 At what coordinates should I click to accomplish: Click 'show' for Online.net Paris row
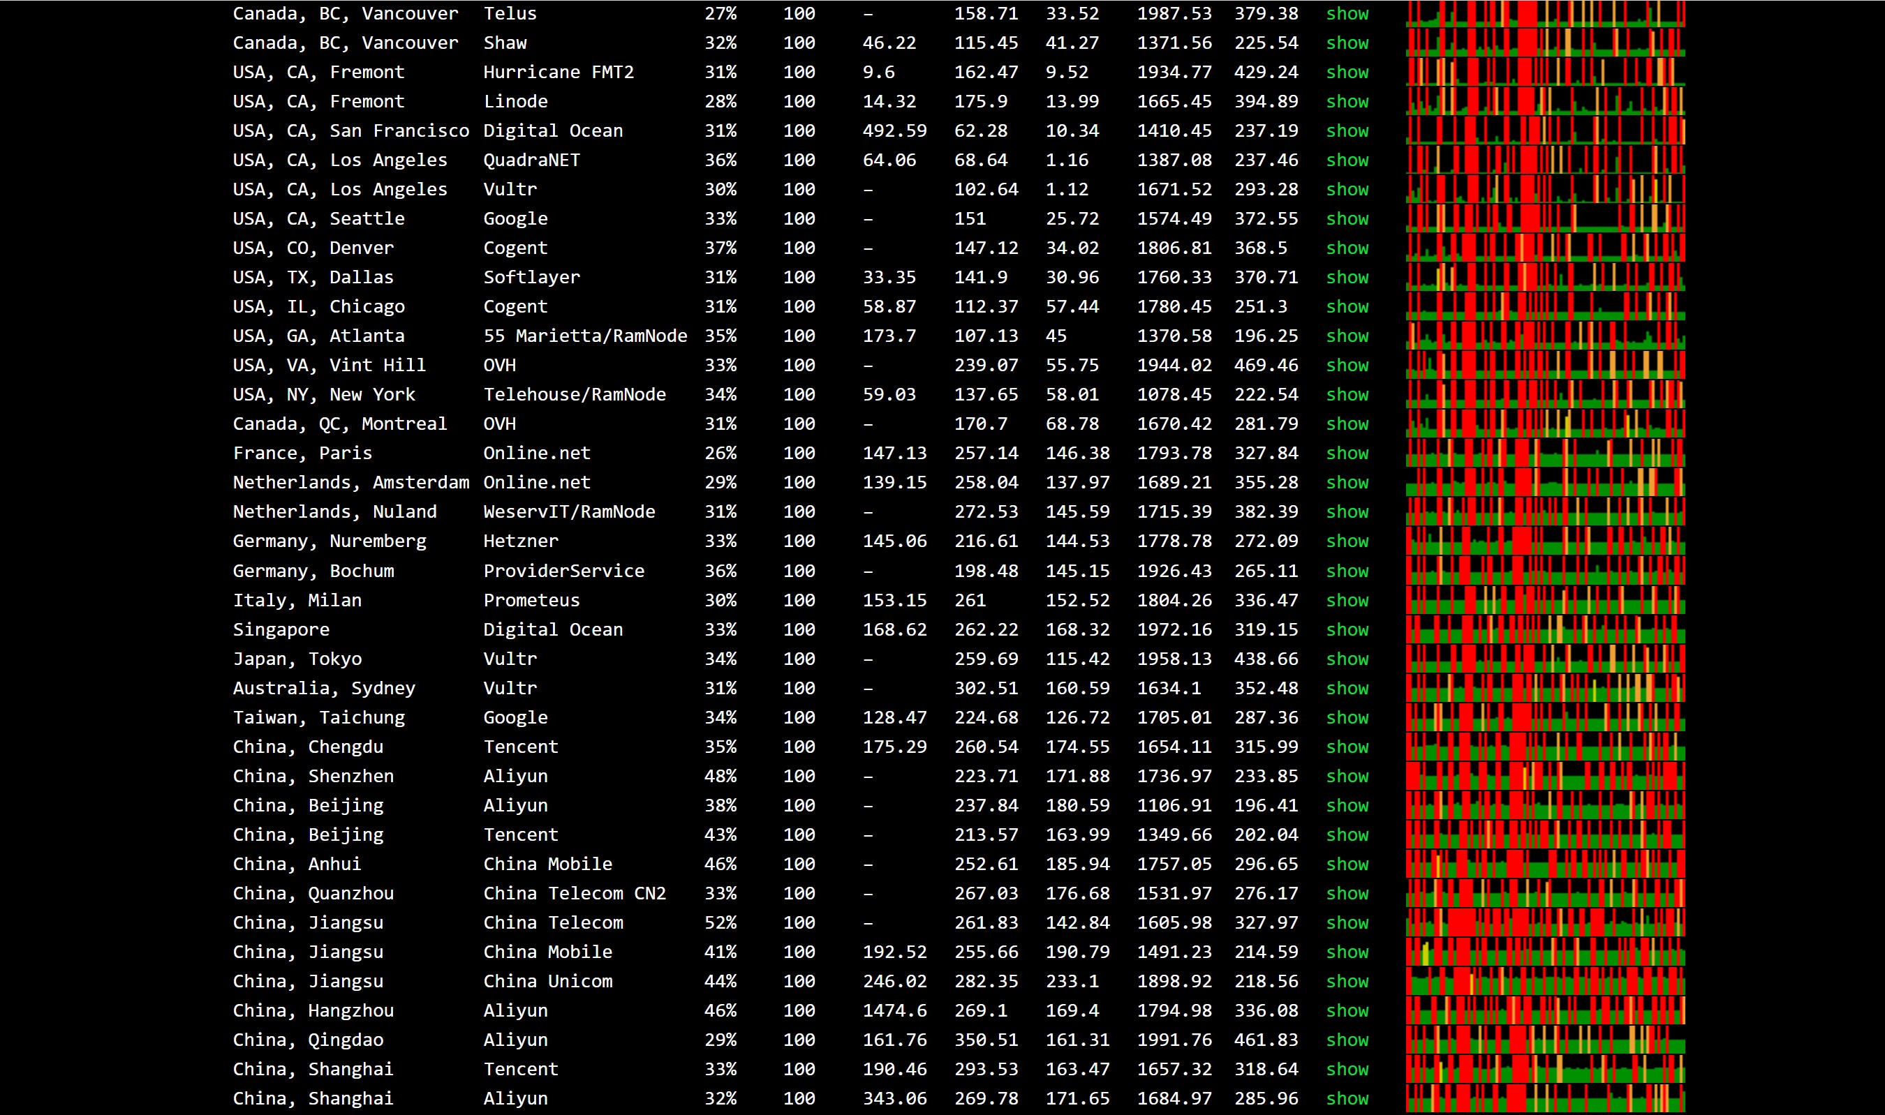1347,453
